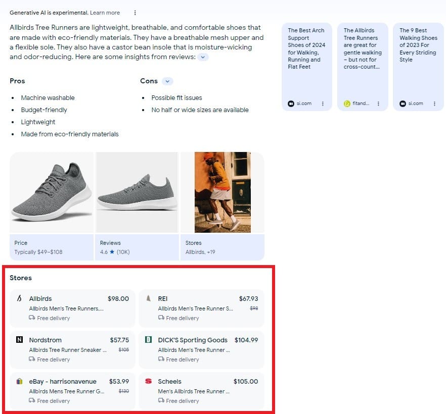Open more options on the last si.com card
This screenshot has width=446, height=414.
(434, 103)
